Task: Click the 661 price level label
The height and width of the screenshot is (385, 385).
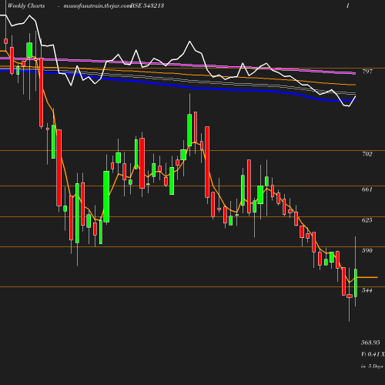Action: 367,189
